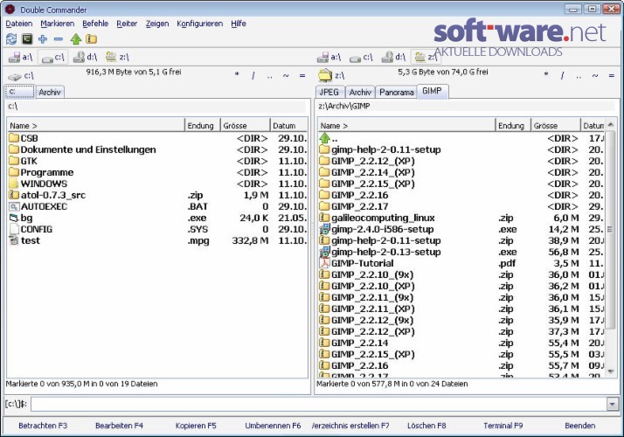This screenshot has width=624, height=437.
Task: Switch to the JPEG tab
Action: pyautogui.click(x=329, y=92)
